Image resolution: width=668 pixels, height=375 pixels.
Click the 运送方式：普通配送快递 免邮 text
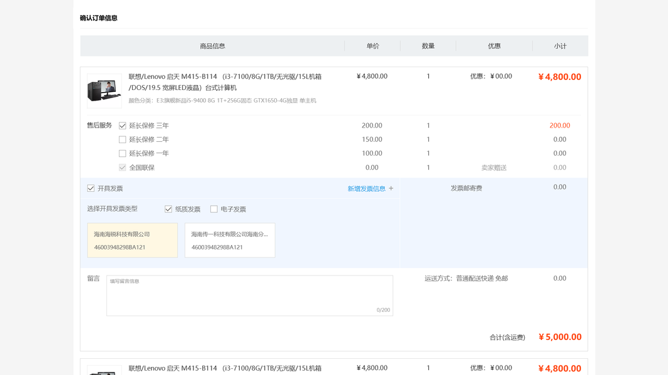pos(466,279)
